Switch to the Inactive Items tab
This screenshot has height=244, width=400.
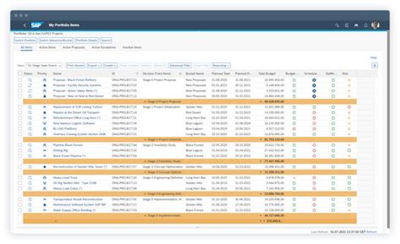click(132, 48)
